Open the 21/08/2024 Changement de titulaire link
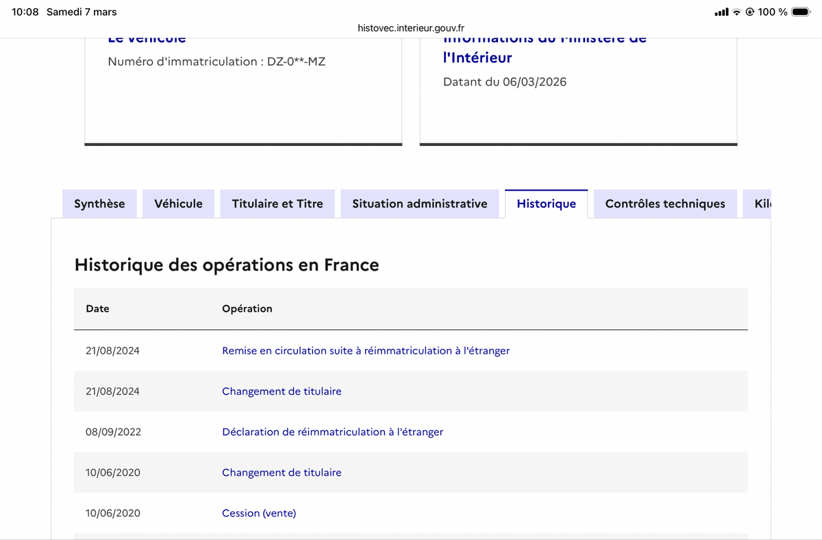Viewport: 822px width, 540px height. pos(282,391)
